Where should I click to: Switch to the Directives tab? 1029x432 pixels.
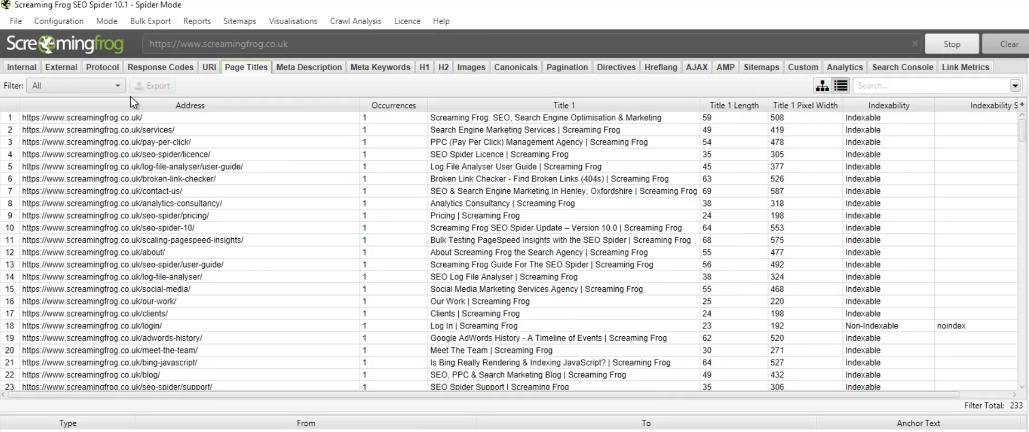(x=616, y=67)
